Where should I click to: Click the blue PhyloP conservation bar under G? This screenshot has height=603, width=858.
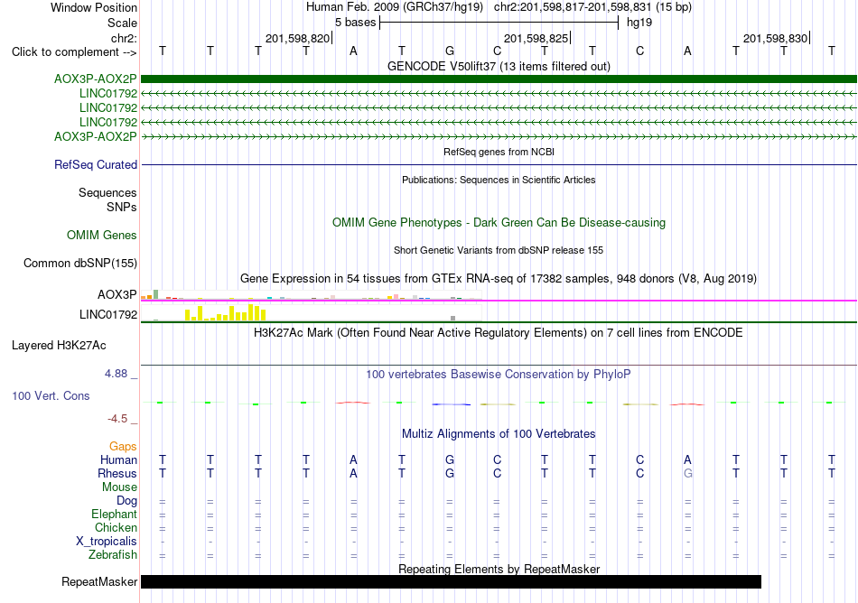point(451,404)
